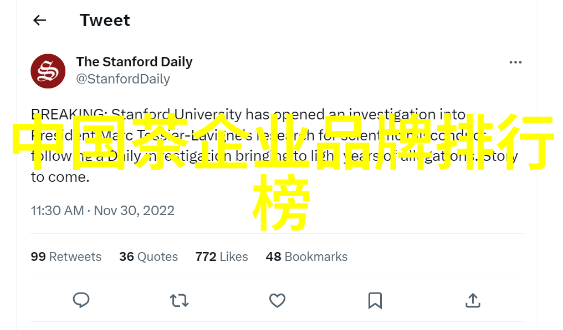Retweet using the looping arrows icon

(x=178, y=300)
